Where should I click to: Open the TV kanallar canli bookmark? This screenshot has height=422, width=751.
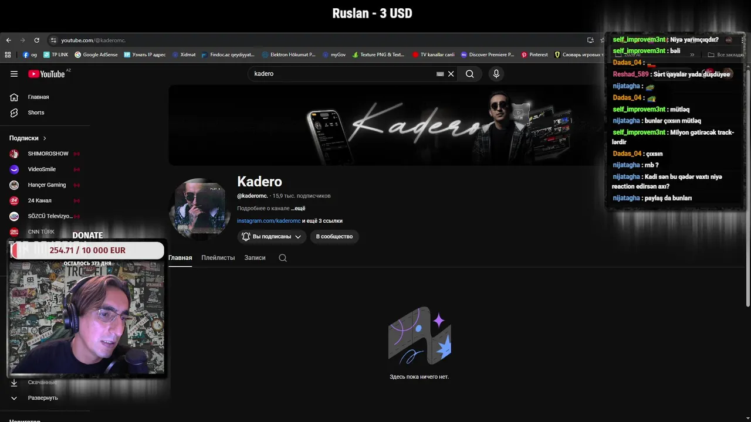(434, 55)
